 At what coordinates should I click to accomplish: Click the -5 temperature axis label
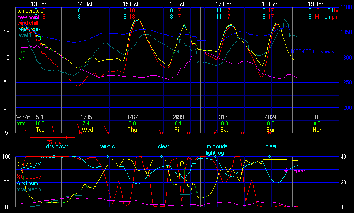[5, 133]
